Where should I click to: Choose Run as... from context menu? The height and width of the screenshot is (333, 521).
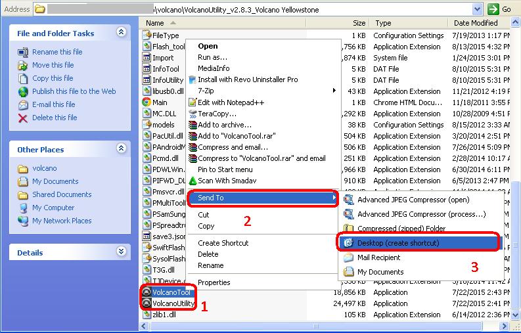point(263,57)
